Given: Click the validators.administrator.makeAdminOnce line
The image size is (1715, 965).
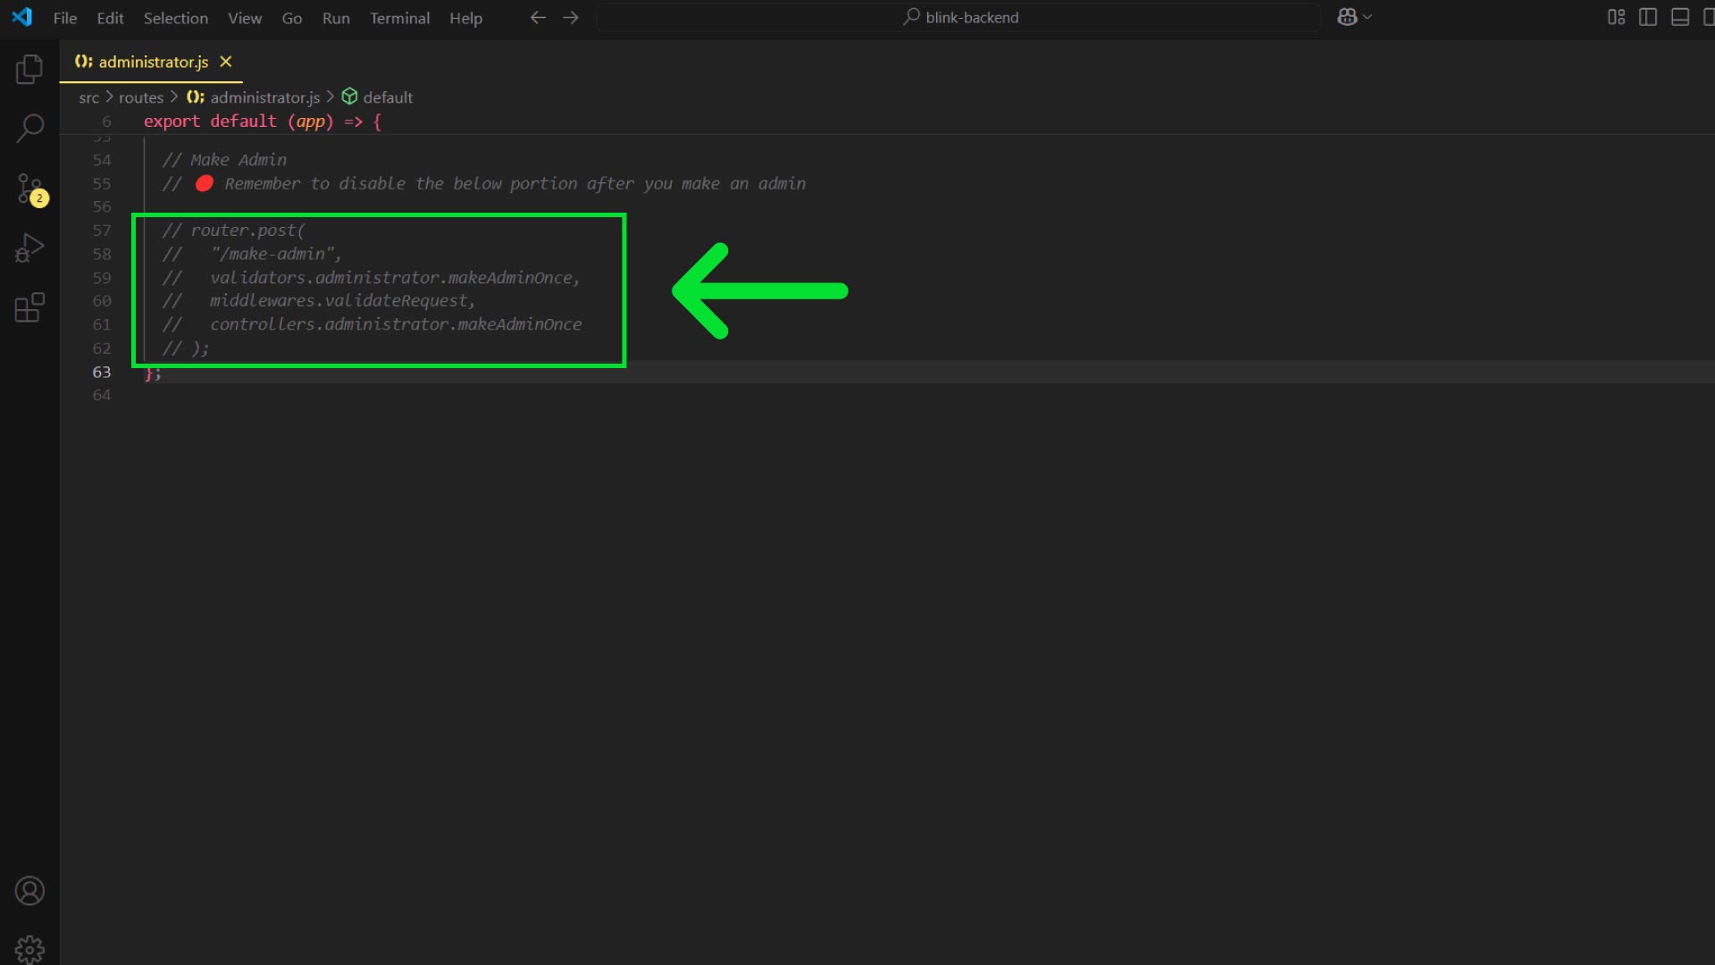Looking at the screenshot, I should pyautogui.click(x=372, y=278).
